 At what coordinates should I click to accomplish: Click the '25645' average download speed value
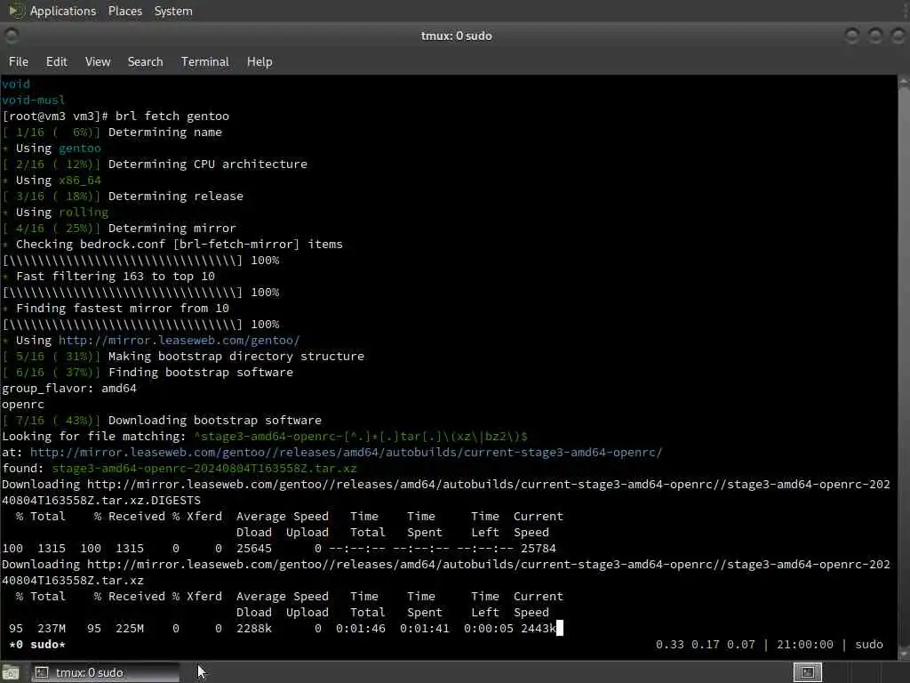point(253,548)
